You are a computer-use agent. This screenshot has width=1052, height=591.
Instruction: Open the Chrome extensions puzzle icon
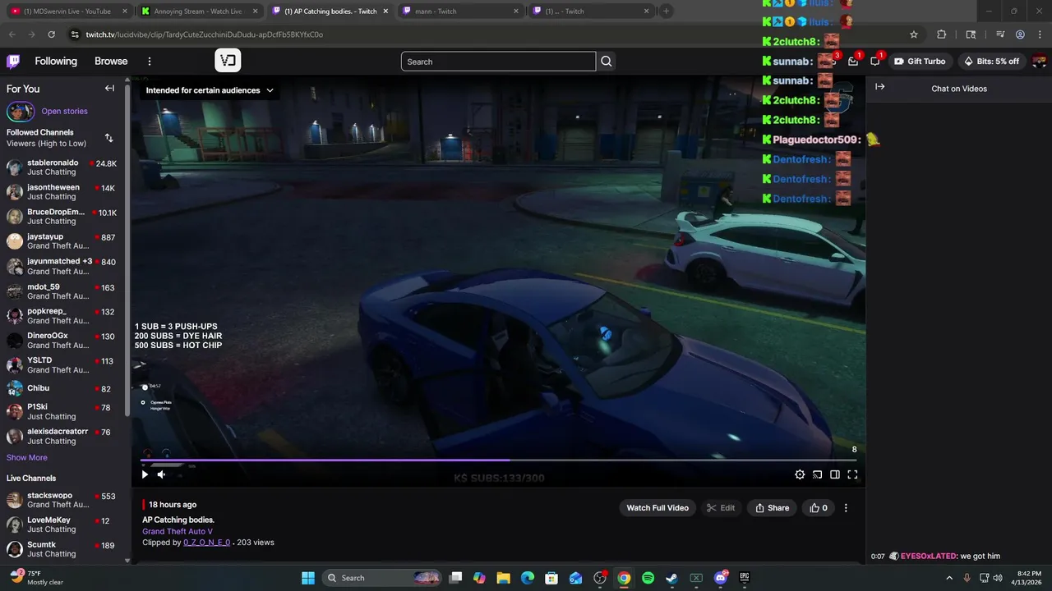click(x=942, y=34)
